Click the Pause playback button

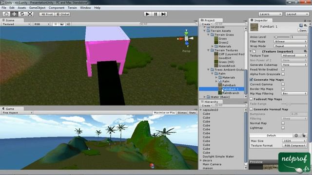[156, 14]
